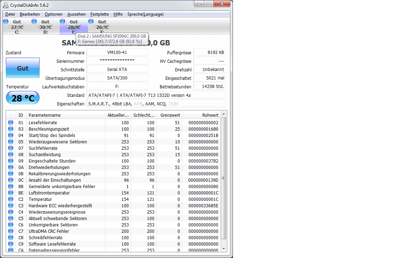This screenshot has width=409, height=258.
Task: Open the Hilfe menu
Action: click(x=118, y=14)
